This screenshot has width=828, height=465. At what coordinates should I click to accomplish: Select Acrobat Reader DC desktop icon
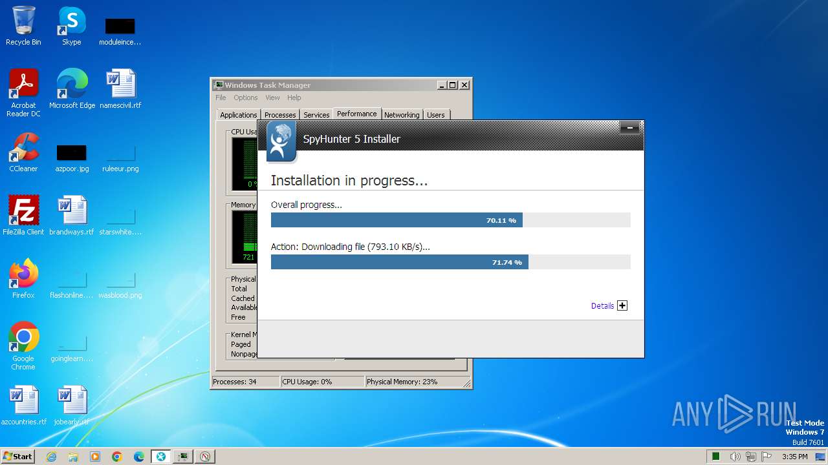[x=23, y=93]
